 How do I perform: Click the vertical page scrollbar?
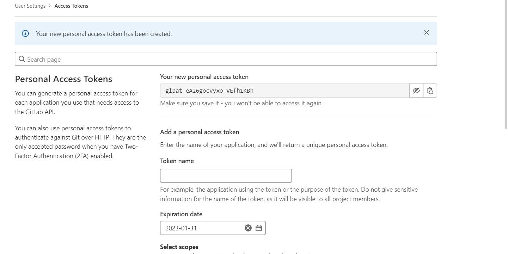[x=506, y=63]
